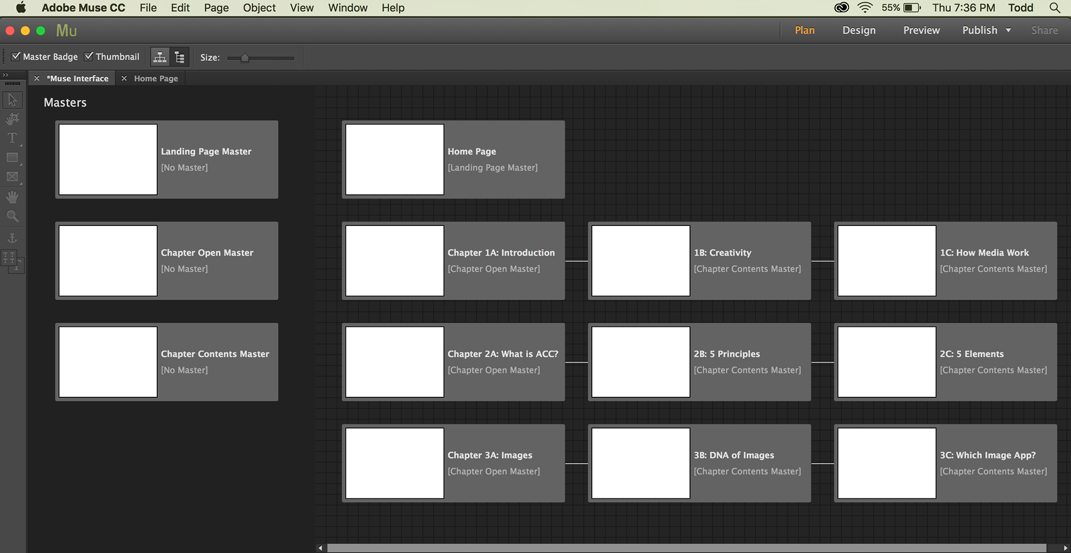Switch to the Muse Interface tab
Image resolution: width=1071 pixels, height=553 pixels.
(78, 79)
